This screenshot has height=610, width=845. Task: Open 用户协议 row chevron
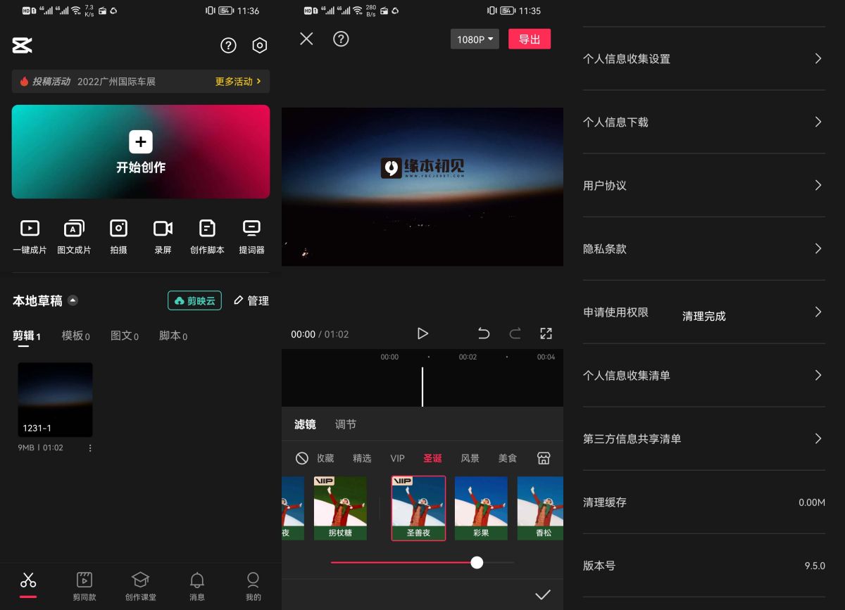pos(818,185)
